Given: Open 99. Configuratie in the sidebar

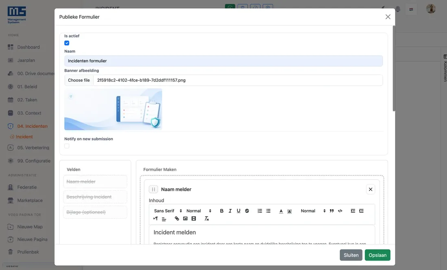Looking at the screenshot, I should [34, 161].
